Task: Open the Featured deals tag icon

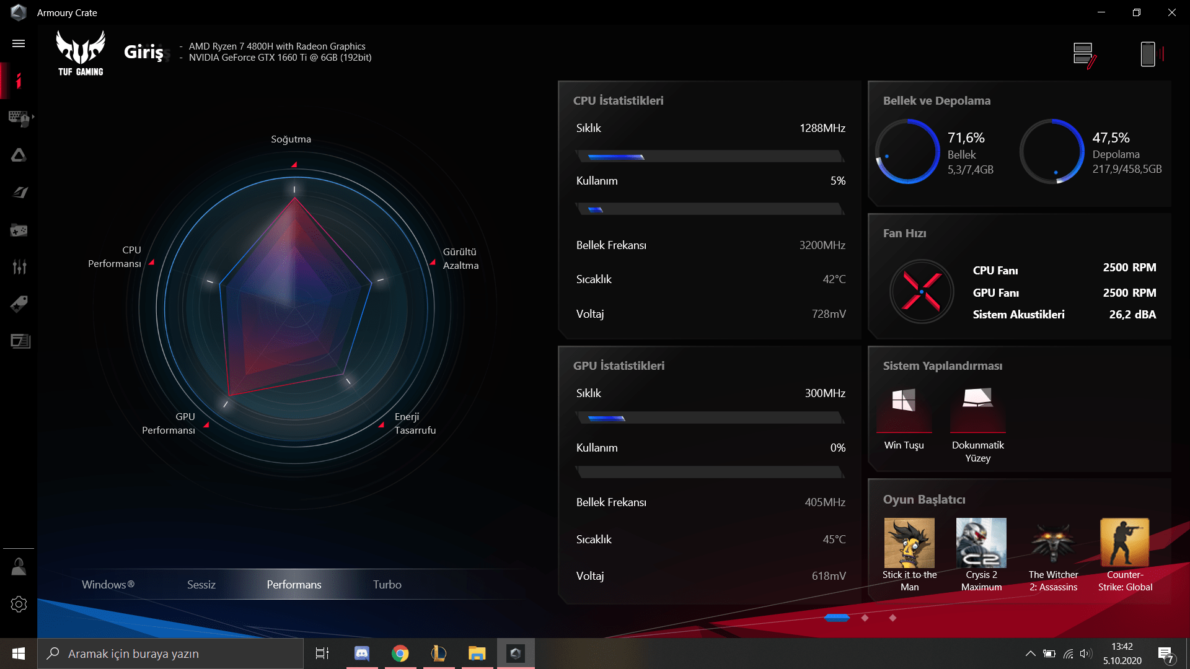Action: click(x=19, y=304)
